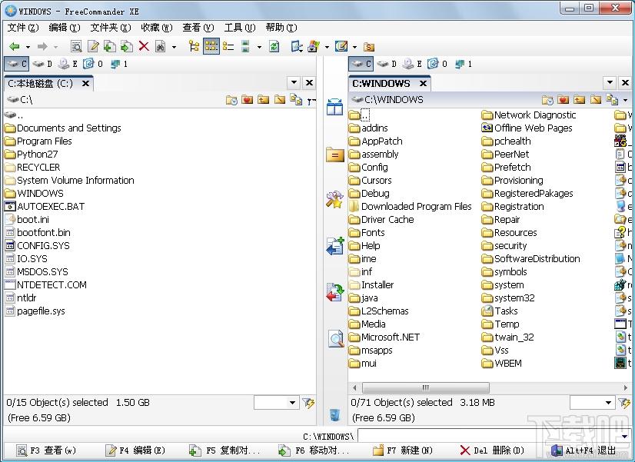Click the copy files toolbar icon

click(x=110, y=47)
